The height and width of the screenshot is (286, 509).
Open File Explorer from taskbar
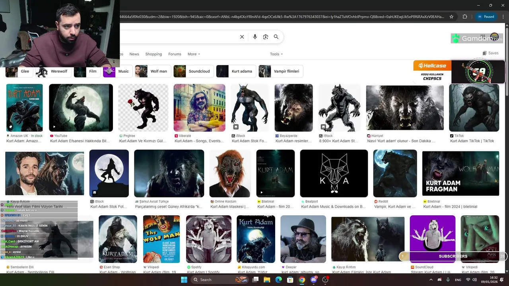coord(267,280)
